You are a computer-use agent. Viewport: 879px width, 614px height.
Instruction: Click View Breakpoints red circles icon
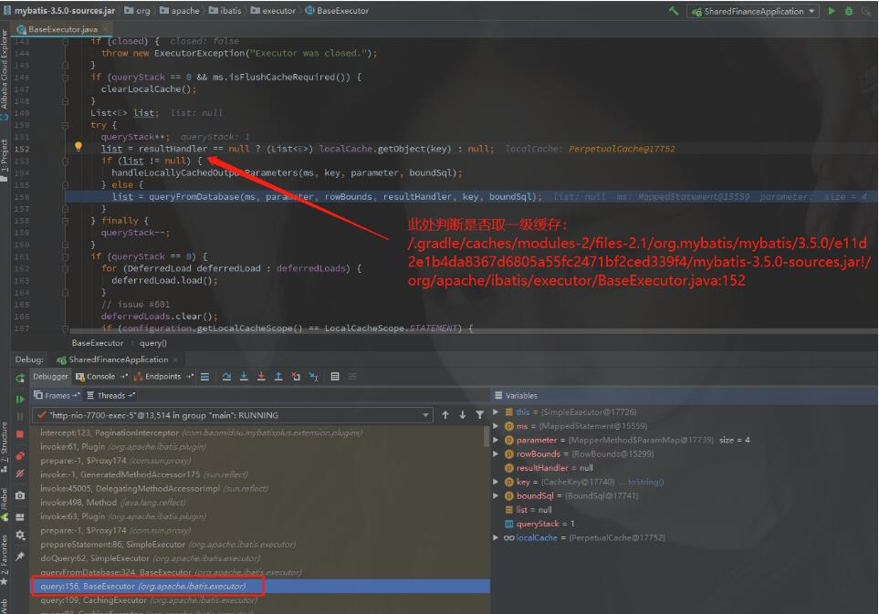click(20, 454)
